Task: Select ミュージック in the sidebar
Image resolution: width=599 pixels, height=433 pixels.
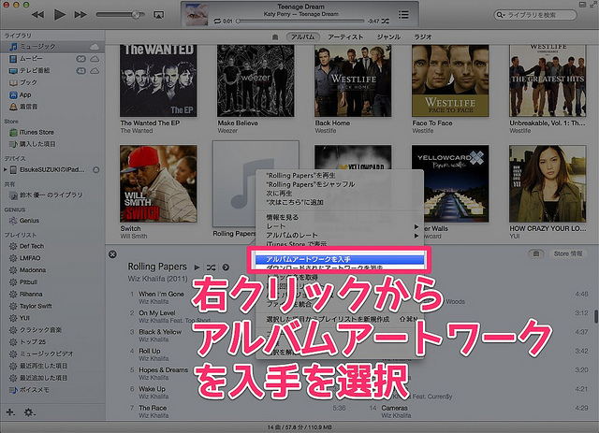Action: point(52,47)
